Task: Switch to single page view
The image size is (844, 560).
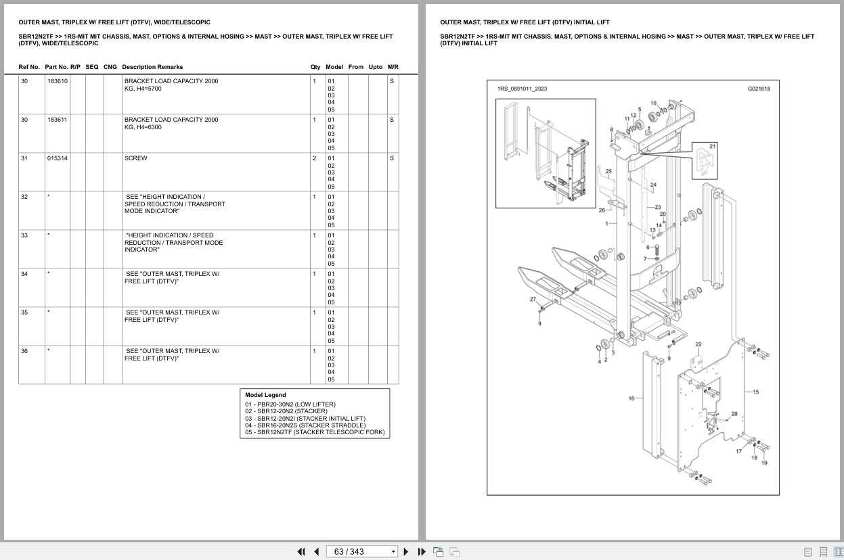Action: point(808,552)
